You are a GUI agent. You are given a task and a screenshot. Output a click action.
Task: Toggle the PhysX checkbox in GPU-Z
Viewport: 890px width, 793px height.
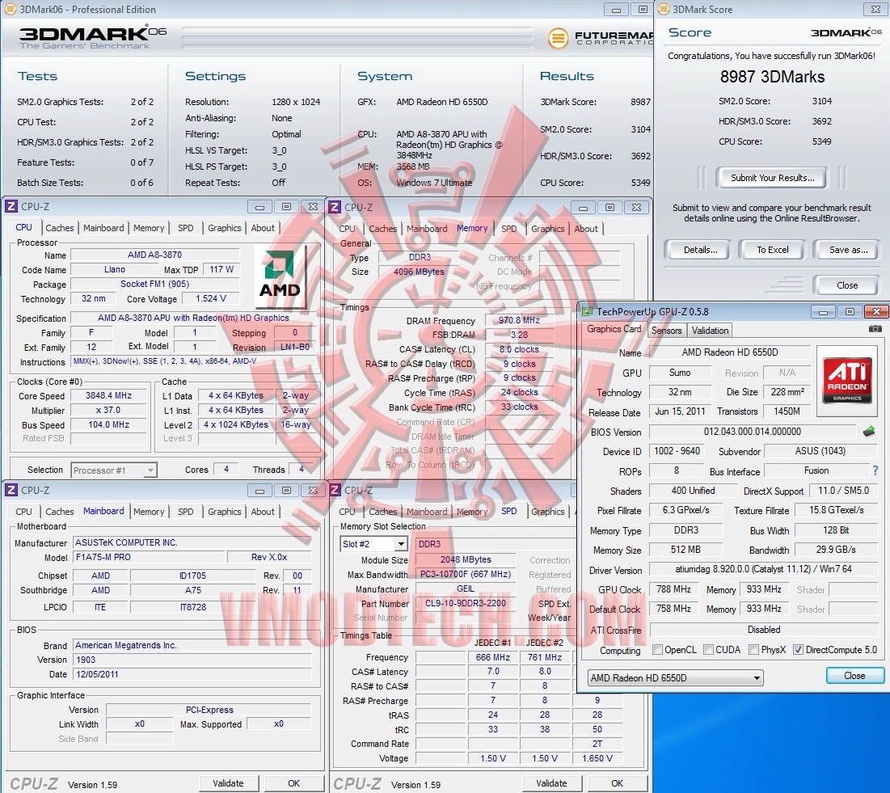click(753, 650)
